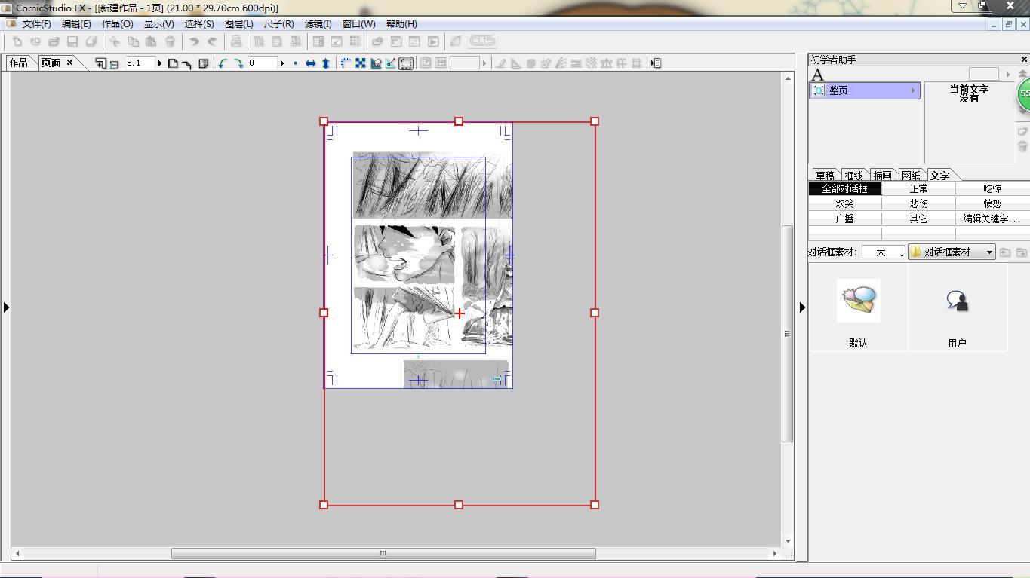
Task: Click the small dot reset-rotation icon
Action: [295, 63]
